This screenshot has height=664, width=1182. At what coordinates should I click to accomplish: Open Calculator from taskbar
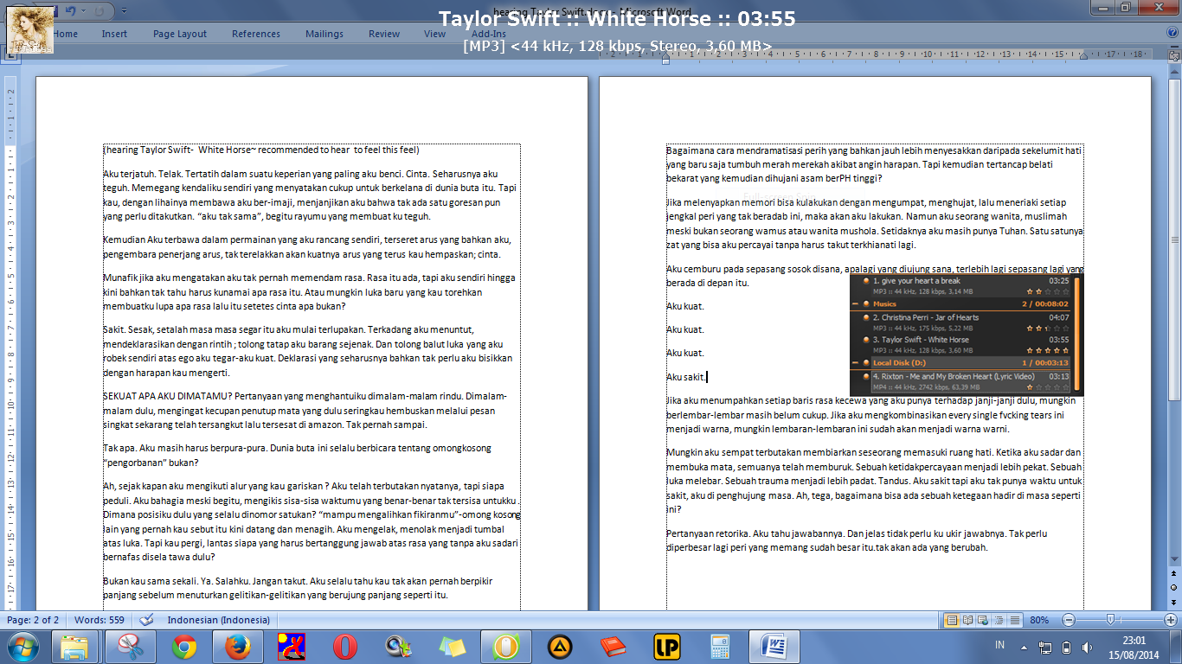tap(721, 647)
